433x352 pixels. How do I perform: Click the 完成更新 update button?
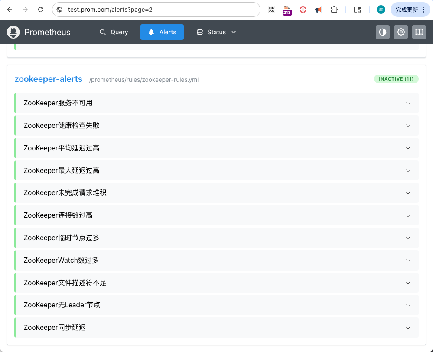407,10
